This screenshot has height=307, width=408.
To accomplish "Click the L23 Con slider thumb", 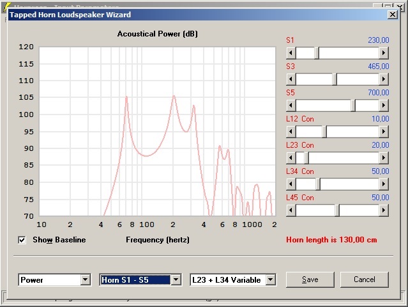I will (306, 158).
